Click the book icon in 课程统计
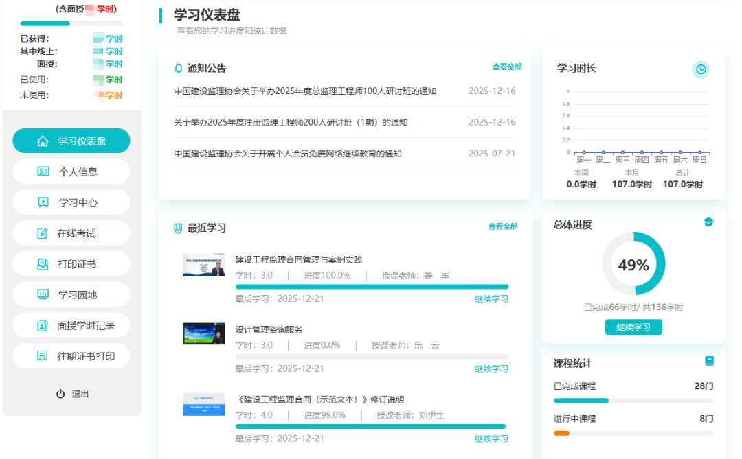The image size is (742, 459). [709, 361]
